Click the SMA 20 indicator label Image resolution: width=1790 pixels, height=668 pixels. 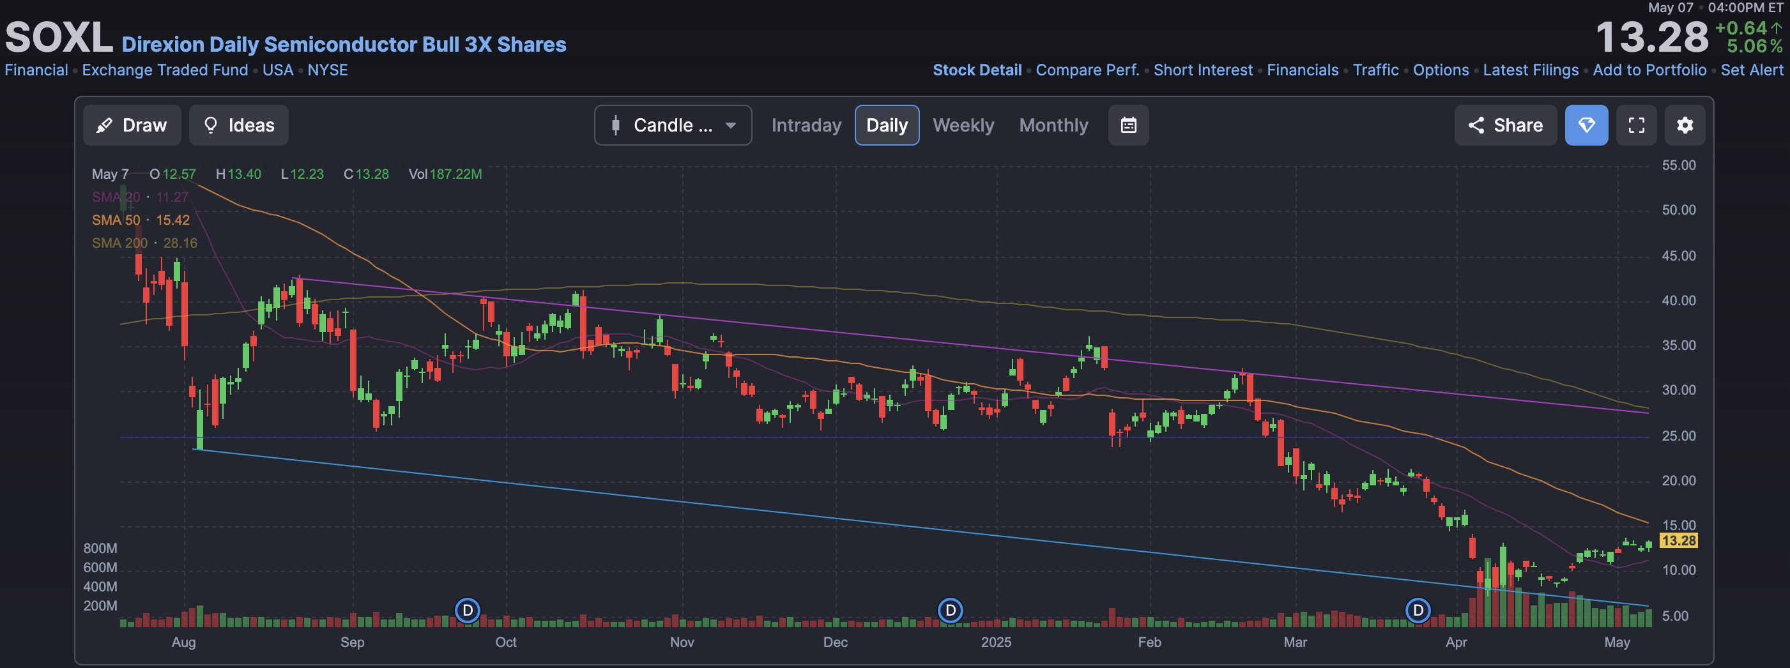tap(116, 197)
